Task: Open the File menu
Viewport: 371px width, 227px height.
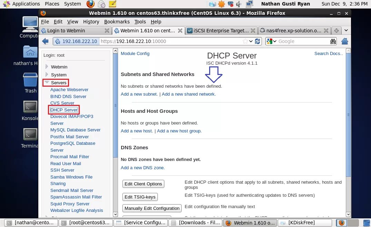Action: [x=45, y=22]
